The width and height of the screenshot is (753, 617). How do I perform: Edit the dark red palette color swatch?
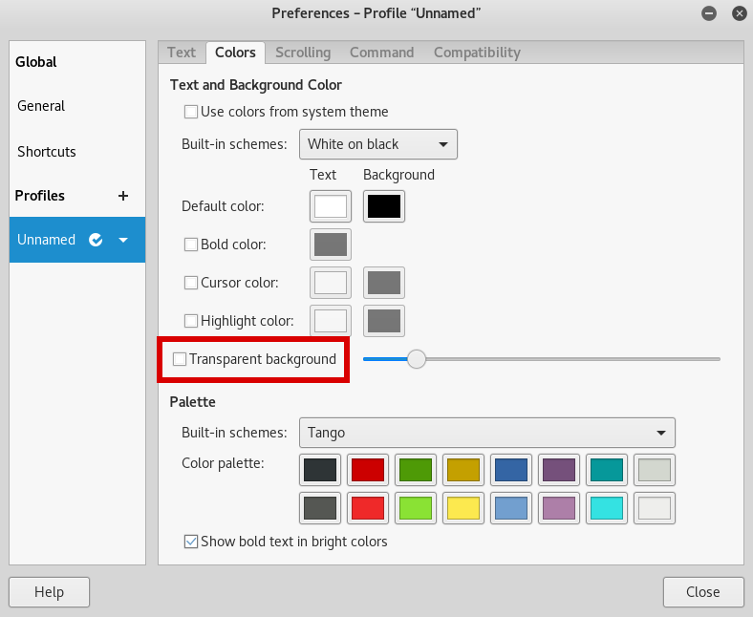click(x=368, y=470)
